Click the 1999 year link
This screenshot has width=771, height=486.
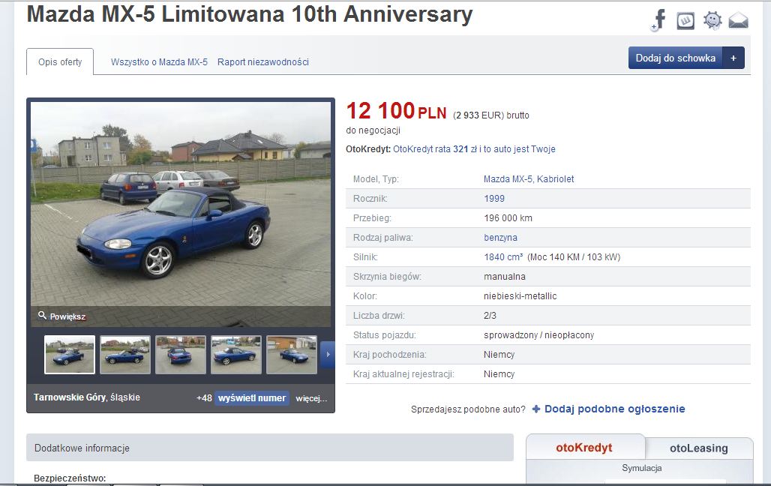click(494, 199)
